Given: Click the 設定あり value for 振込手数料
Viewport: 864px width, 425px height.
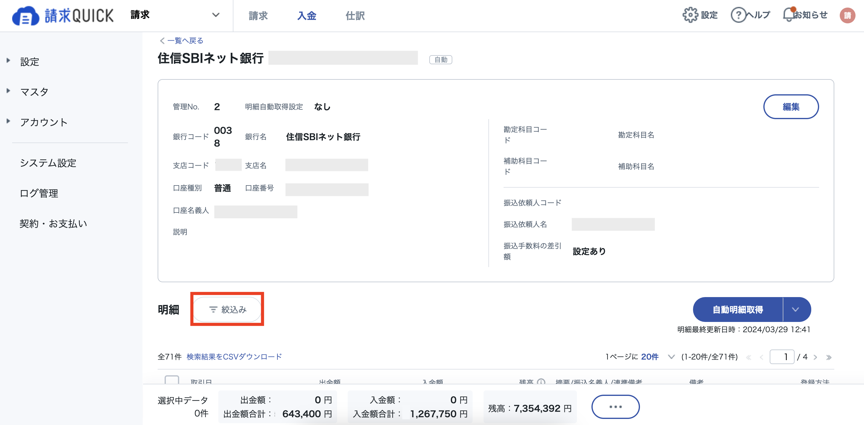Looking at the screenshot, I should [x=589, y=251].
